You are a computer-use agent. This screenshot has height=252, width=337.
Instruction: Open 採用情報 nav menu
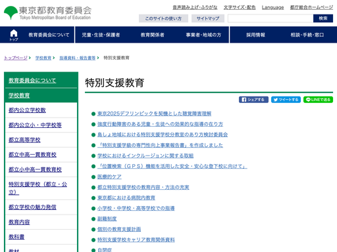(255, 35)
